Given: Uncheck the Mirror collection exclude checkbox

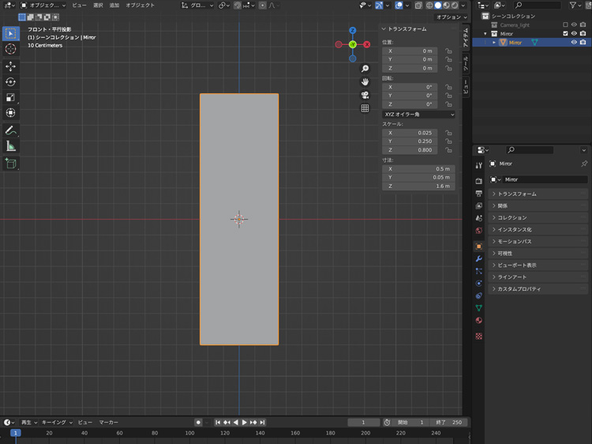Looking at the screenshot, I should pyautogui.click(x=565, y=34).
